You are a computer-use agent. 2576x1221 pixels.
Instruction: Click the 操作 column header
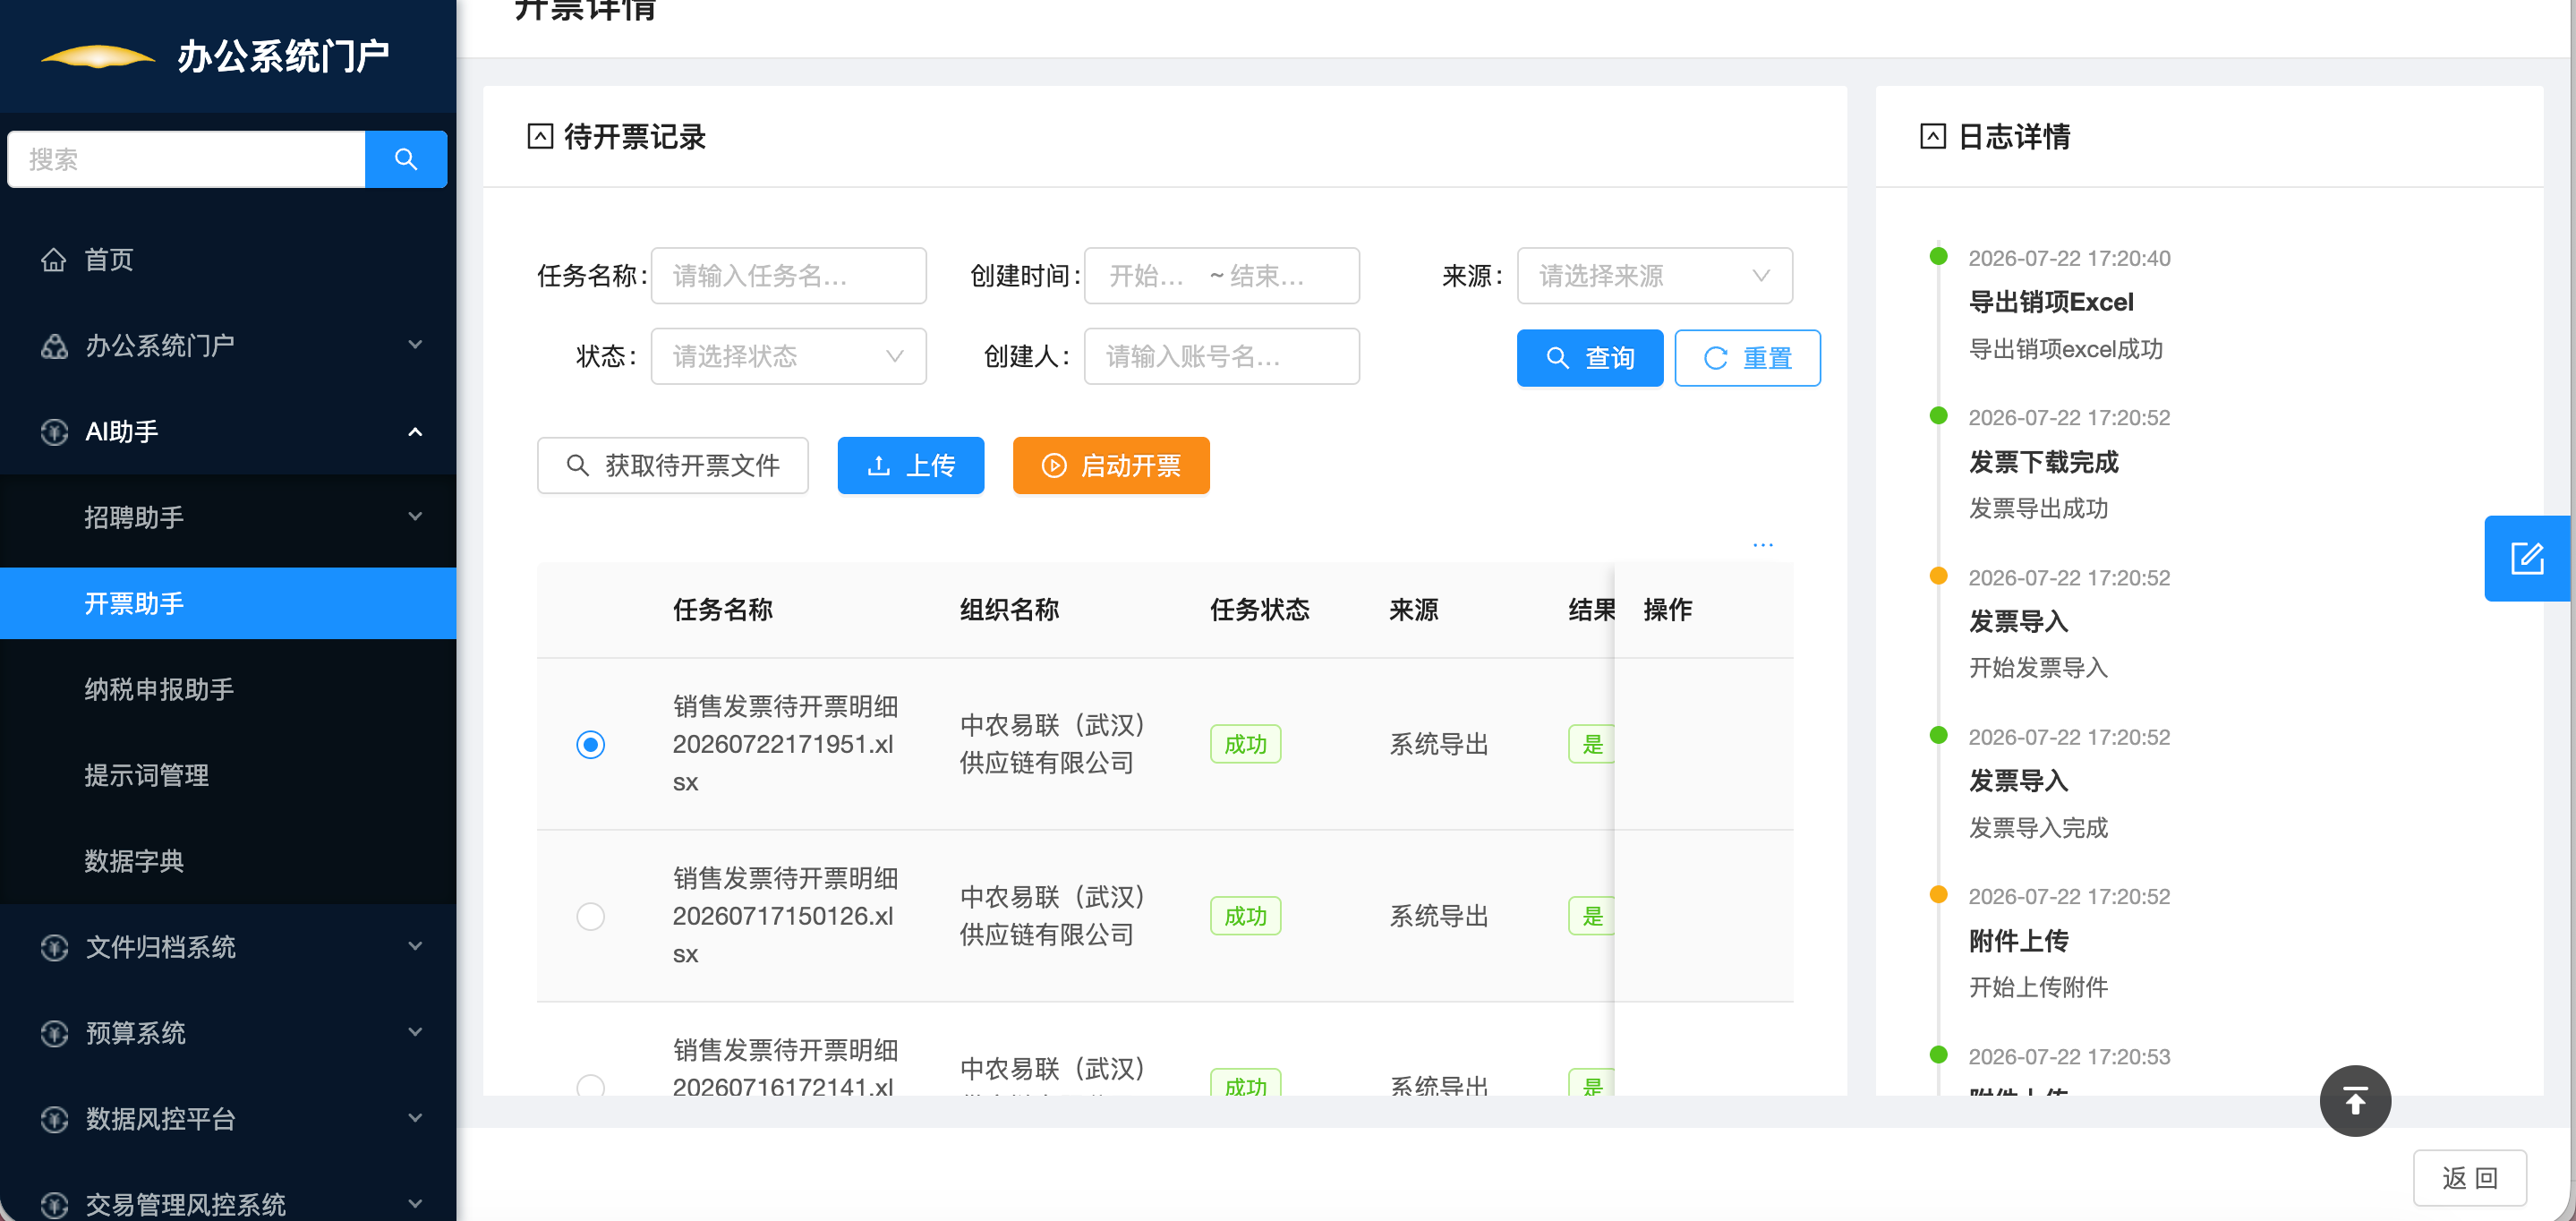click(1668, 610)
